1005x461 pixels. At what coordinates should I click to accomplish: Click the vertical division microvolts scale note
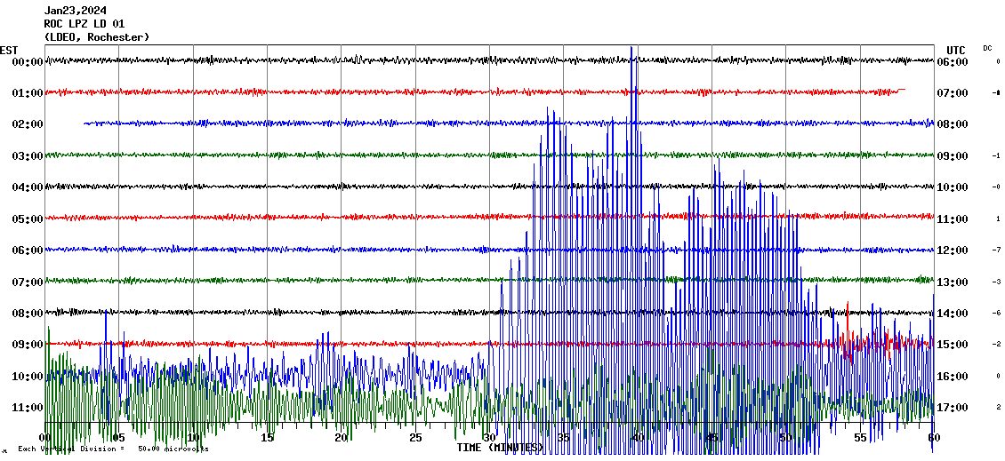(x=113, y=449)
